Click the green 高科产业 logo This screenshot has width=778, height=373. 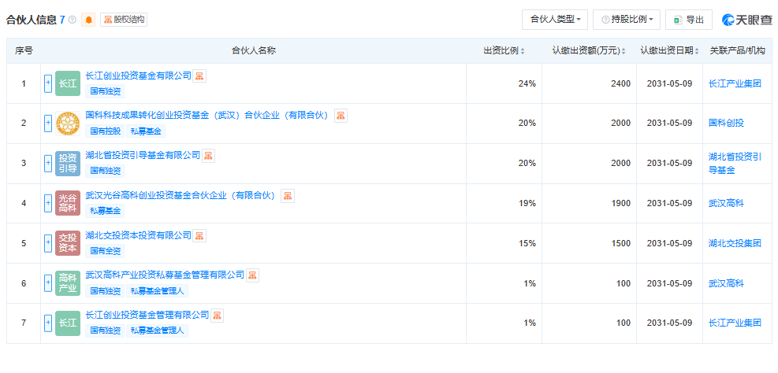click(68, 283)
